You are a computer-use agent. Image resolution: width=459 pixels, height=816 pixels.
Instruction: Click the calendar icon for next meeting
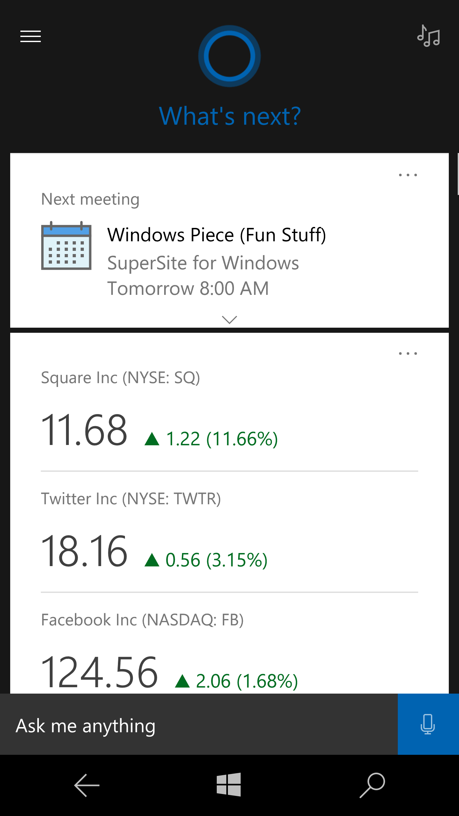[x=66, y=246]
